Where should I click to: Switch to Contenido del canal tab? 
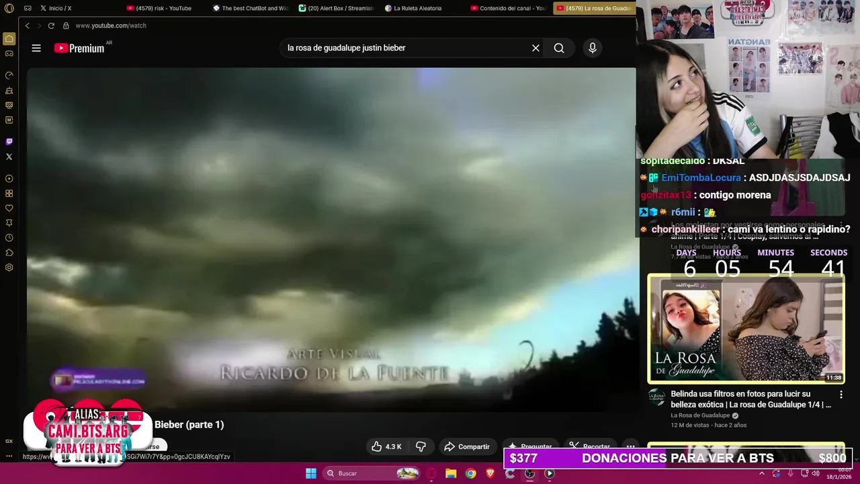click(x=508, y=8)
